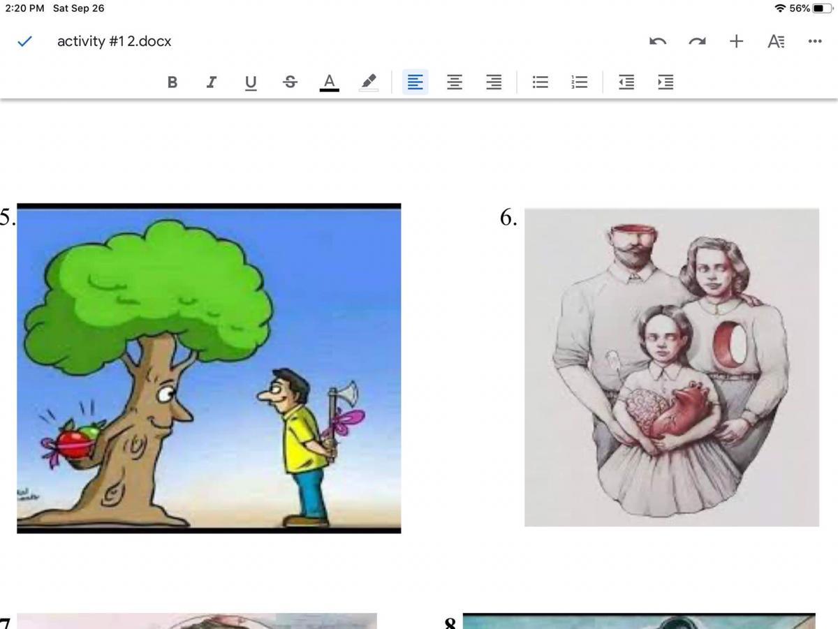The height and width of the screenshot is (629, 838).
Task: Toggle underline formatting
Action: point(251,82)
